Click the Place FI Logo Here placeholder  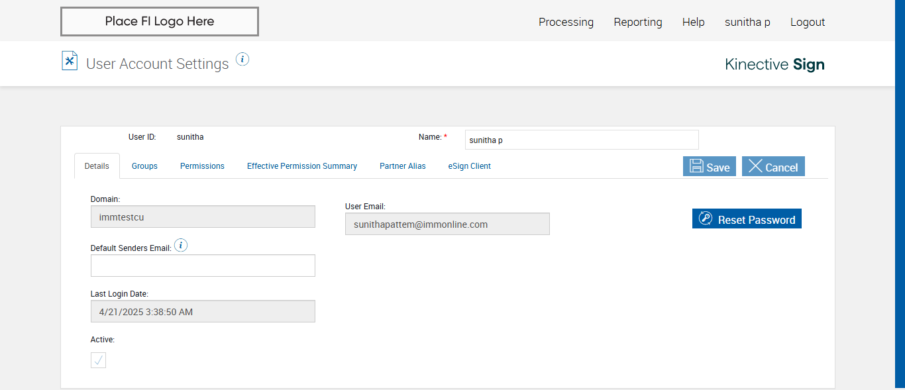160,22
